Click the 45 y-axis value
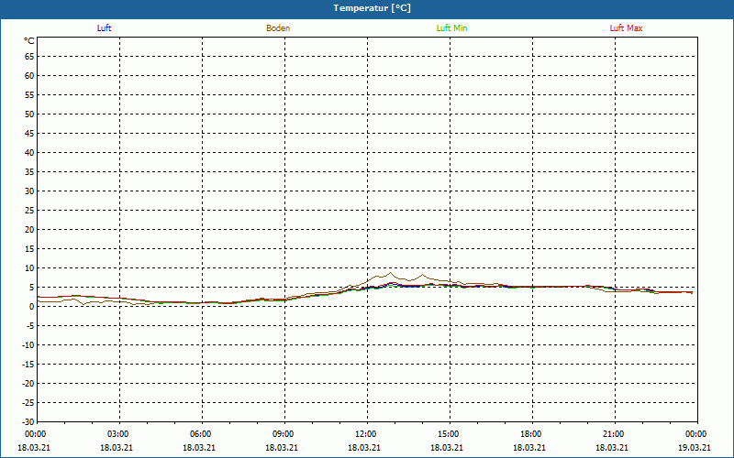Screen dimensions: 734x458 pos(29,134)
